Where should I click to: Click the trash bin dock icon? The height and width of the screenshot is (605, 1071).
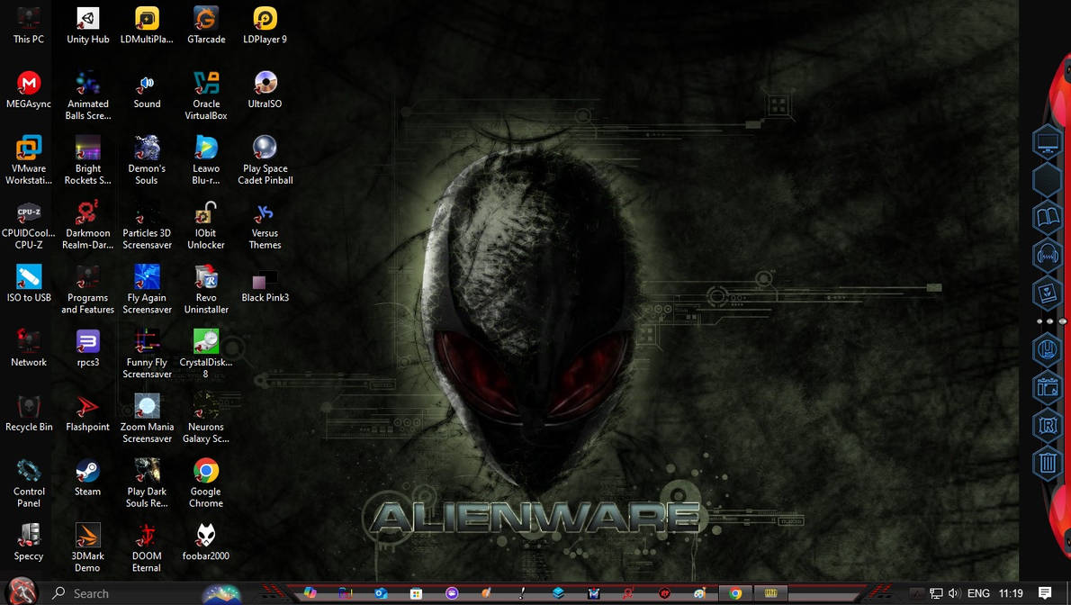pos(1047,463)
